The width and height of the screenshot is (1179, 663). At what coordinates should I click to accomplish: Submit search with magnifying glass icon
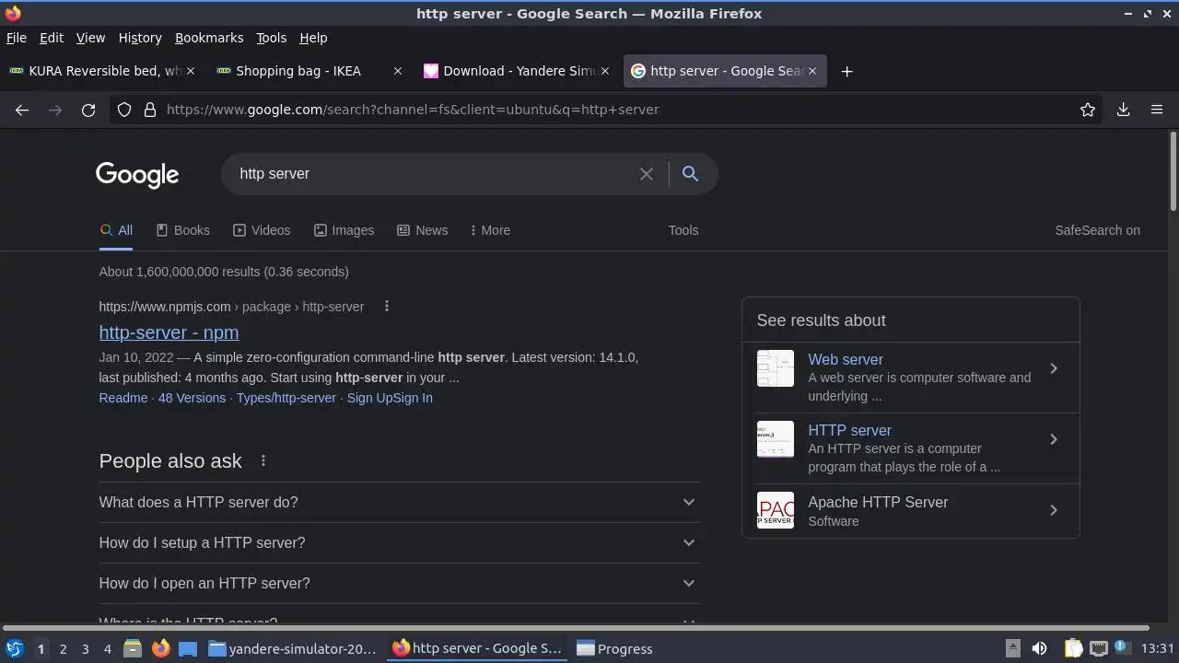[x=690, y=173]
